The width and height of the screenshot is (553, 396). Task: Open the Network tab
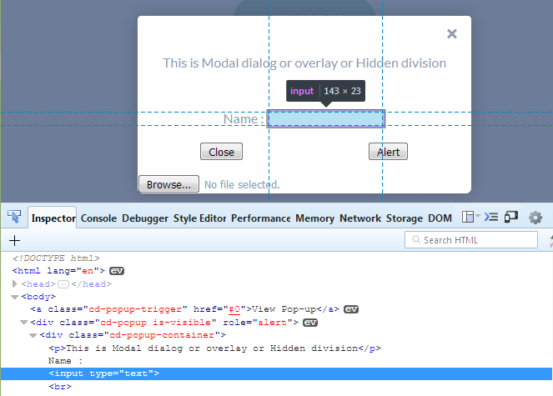[360, 218]
